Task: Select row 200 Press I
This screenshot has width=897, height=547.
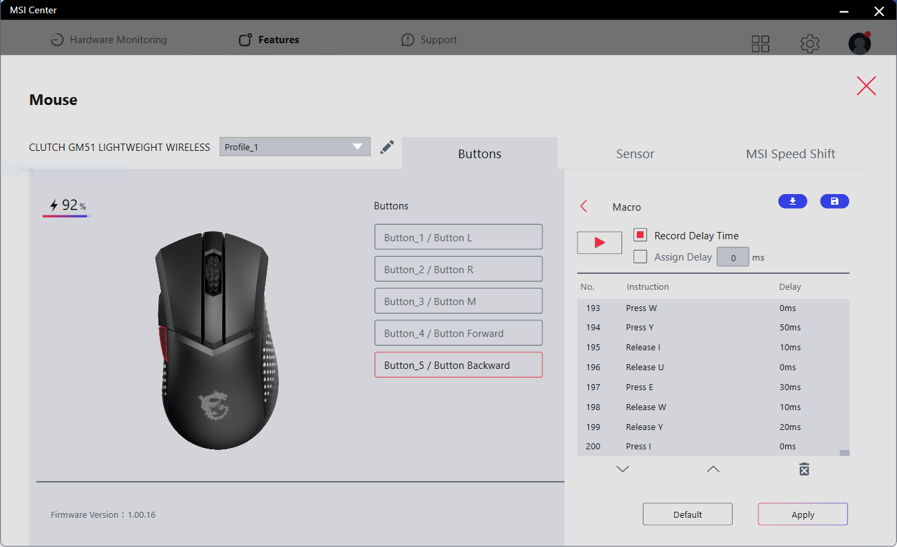Action: click(x=713, y=447)
